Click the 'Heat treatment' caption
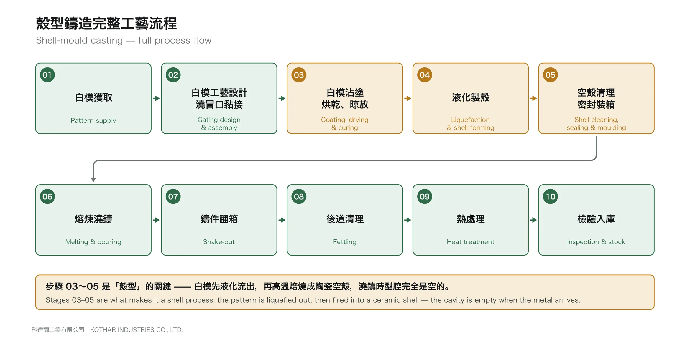This screenshot has width=690, height=338. coord(471,242)
